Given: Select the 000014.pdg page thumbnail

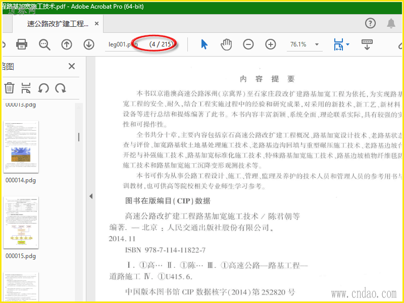Looking at the screenshot, I should [x=21, y=147].
